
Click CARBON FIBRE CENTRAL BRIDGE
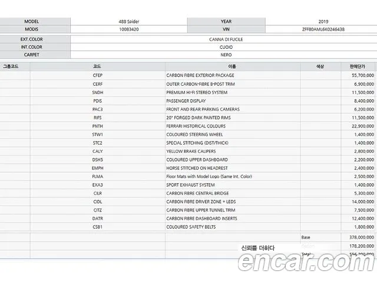click(x=198, y=193)
